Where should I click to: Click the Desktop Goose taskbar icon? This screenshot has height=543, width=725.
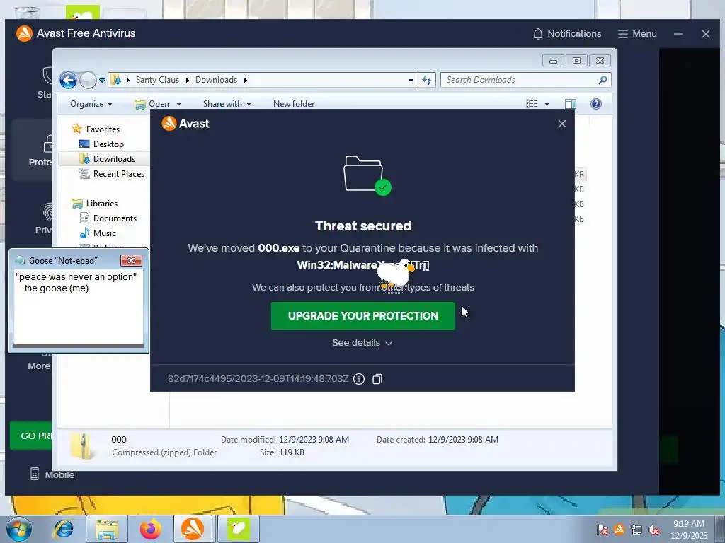point(238,529)
